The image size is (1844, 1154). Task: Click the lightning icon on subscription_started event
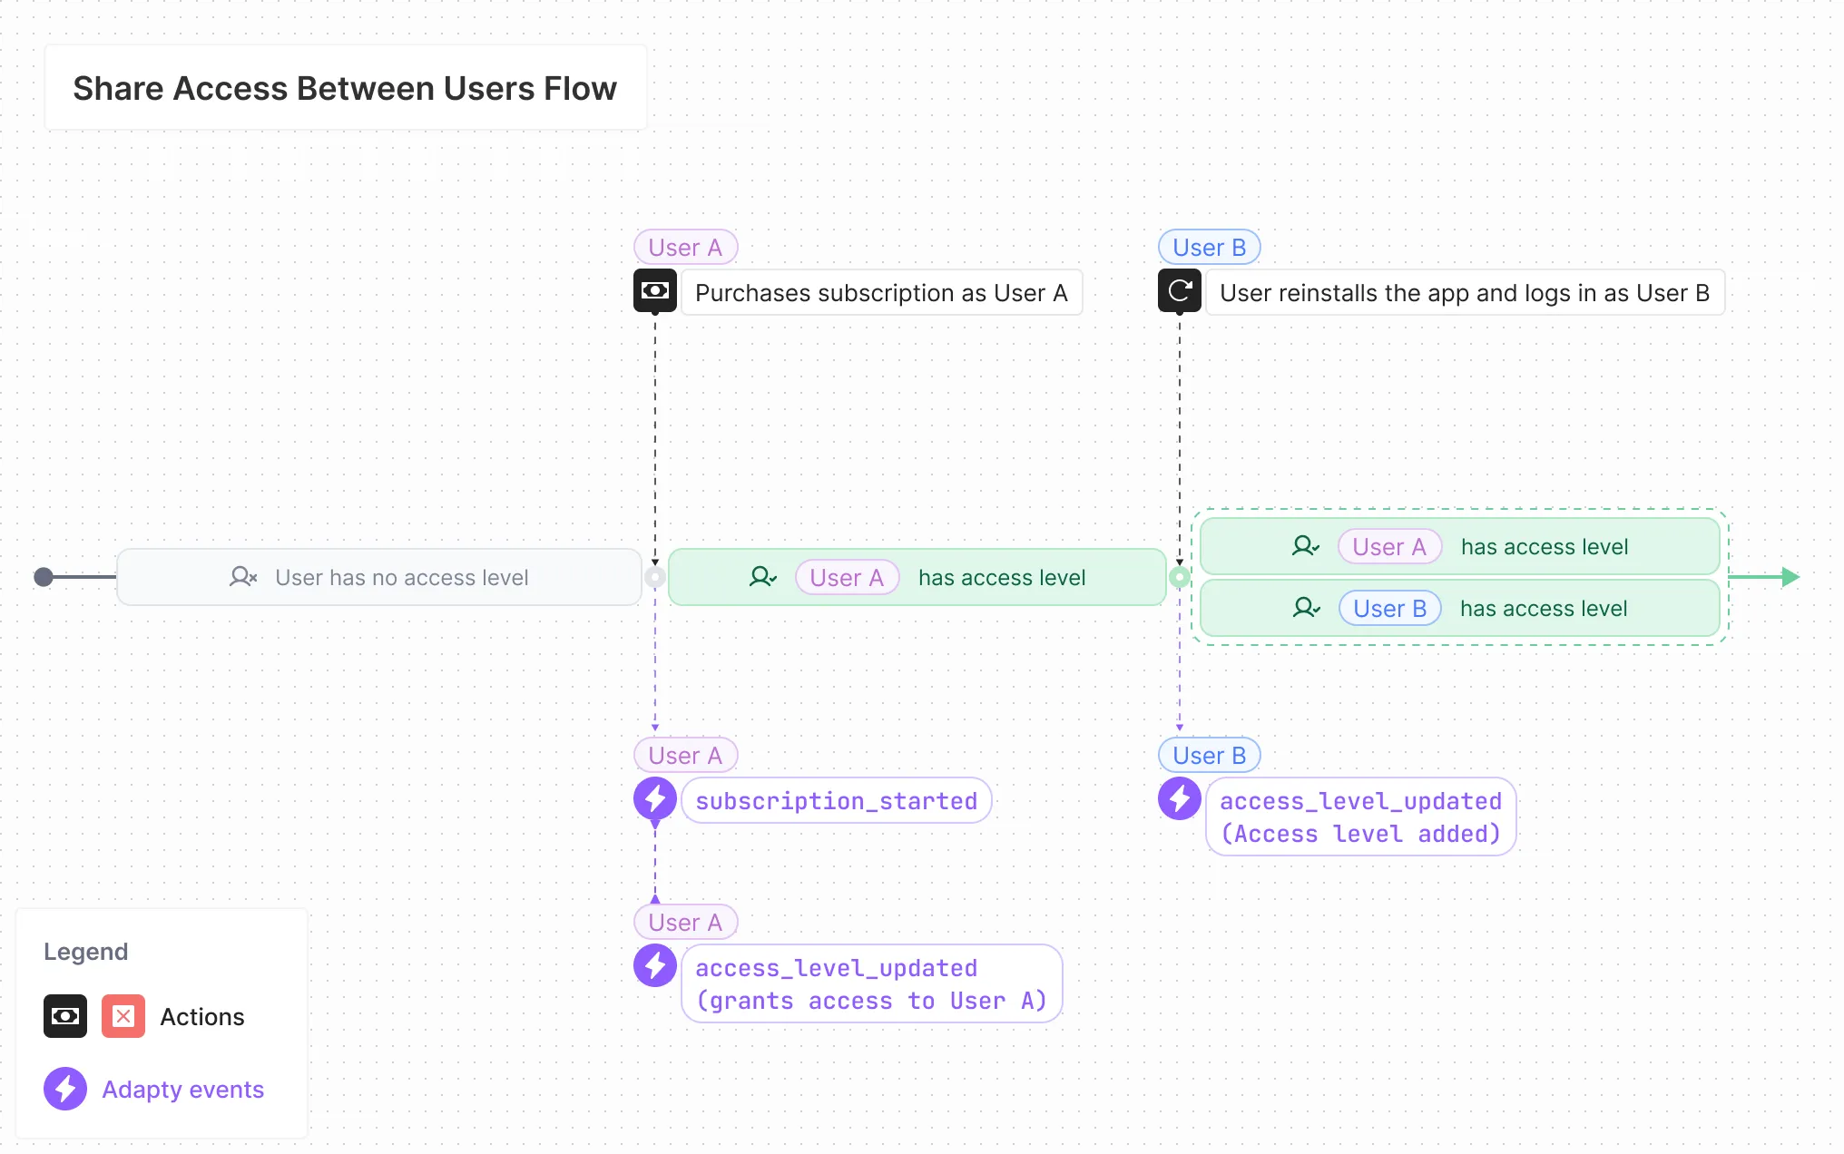(x=654, y=799)
